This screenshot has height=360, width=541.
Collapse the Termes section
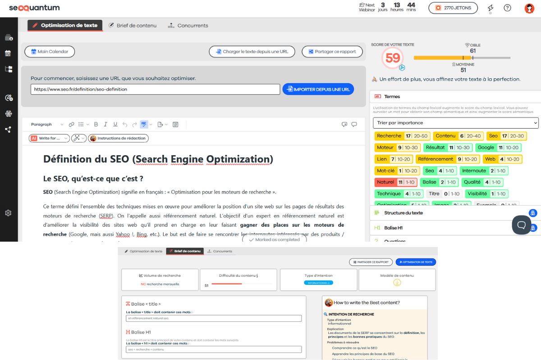tap(455, 96)
